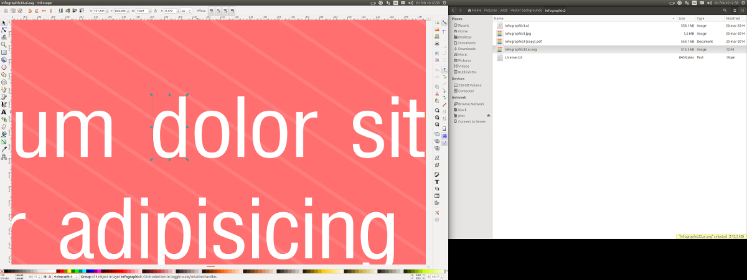
Task: Click the Y coordinate input field
Action: point(120,11)
